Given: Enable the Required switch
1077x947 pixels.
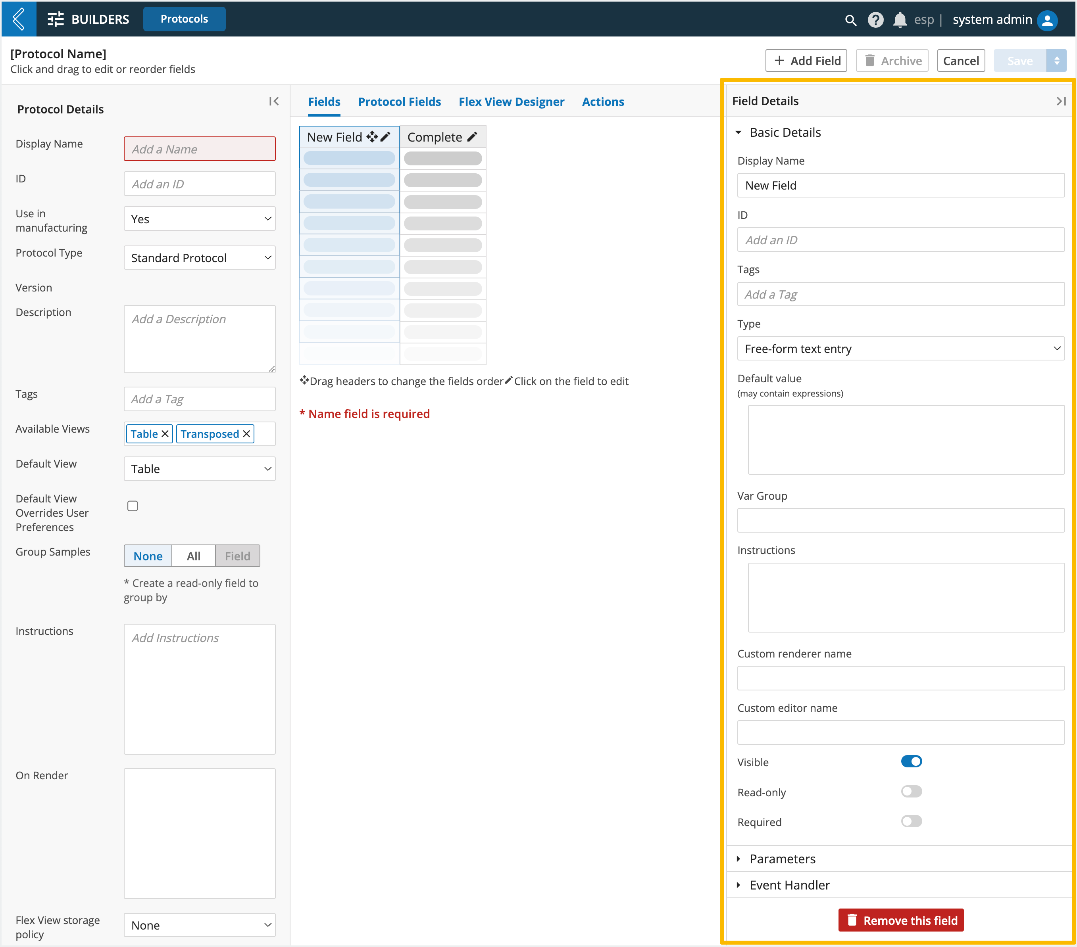Looking at the screenshot, I should (x=911, y=821).
